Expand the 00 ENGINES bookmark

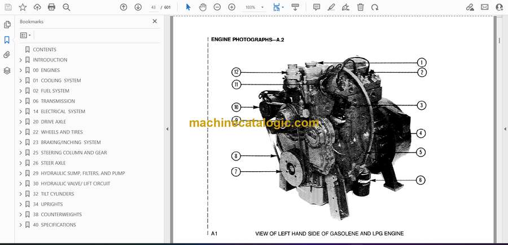21,70
